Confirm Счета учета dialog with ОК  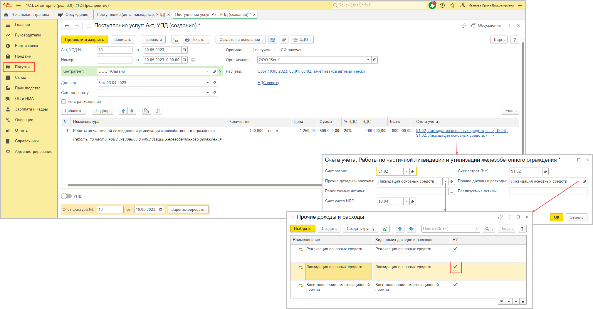tap(557, 218)
